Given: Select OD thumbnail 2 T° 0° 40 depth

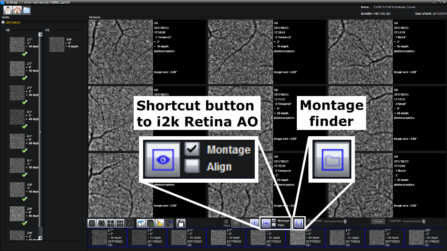Looking at the screenshot, I should pyautogui.click(x=17, y=69).
